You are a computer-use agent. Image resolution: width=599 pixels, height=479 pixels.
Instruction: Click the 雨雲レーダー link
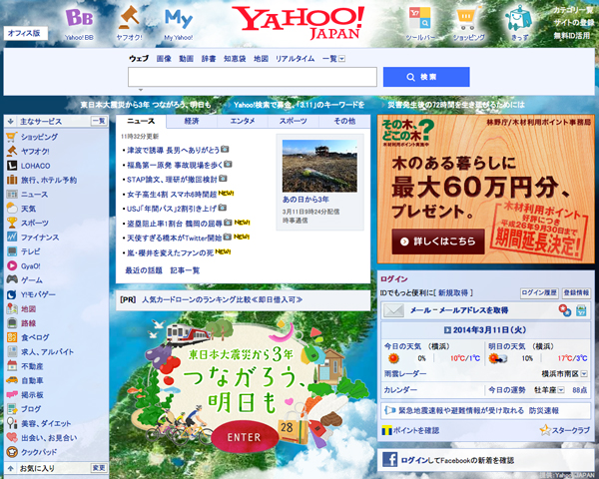[405, 374]
